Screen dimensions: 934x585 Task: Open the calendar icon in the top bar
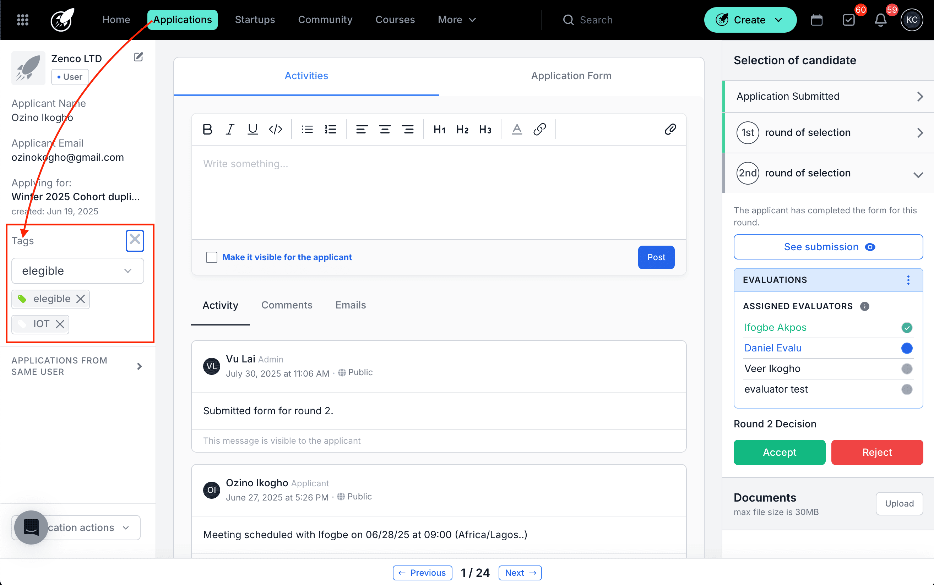(x=816, y=20)
